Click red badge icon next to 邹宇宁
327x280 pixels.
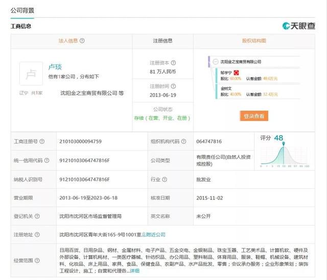(x=236, y=72)
